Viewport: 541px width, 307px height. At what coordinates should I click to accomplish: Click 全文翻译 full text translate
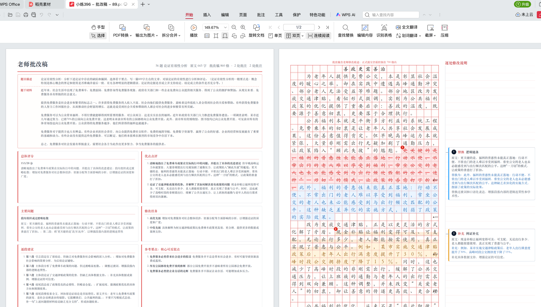(x=407, y=27)
